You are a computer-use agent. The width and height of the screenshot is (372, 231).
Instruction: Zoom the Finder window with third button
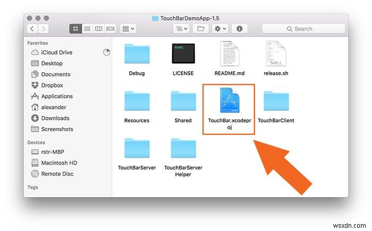point(47,18)
